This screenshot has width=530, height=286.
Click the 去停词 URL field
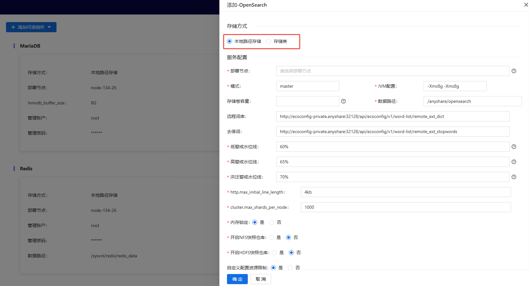click(393, 131)
